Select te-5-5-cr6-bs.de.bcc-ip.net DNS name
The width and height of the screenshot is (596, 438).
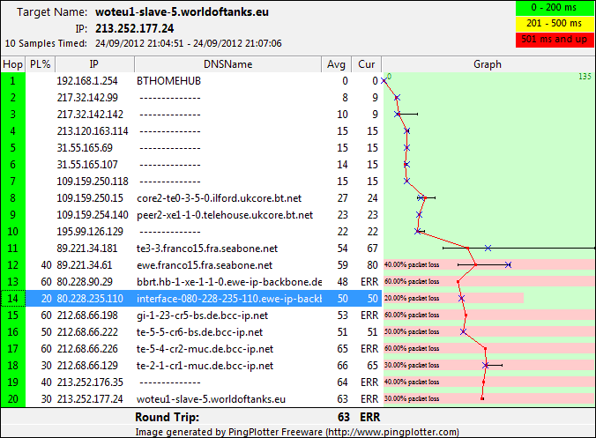click(x=199, y=332)
